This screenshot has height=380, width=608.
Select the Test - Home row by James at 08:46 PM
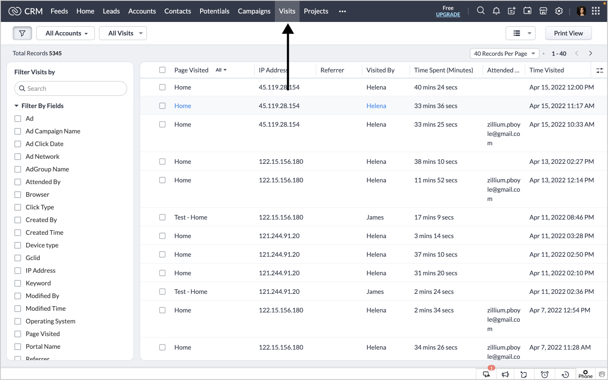click(162, 217)
